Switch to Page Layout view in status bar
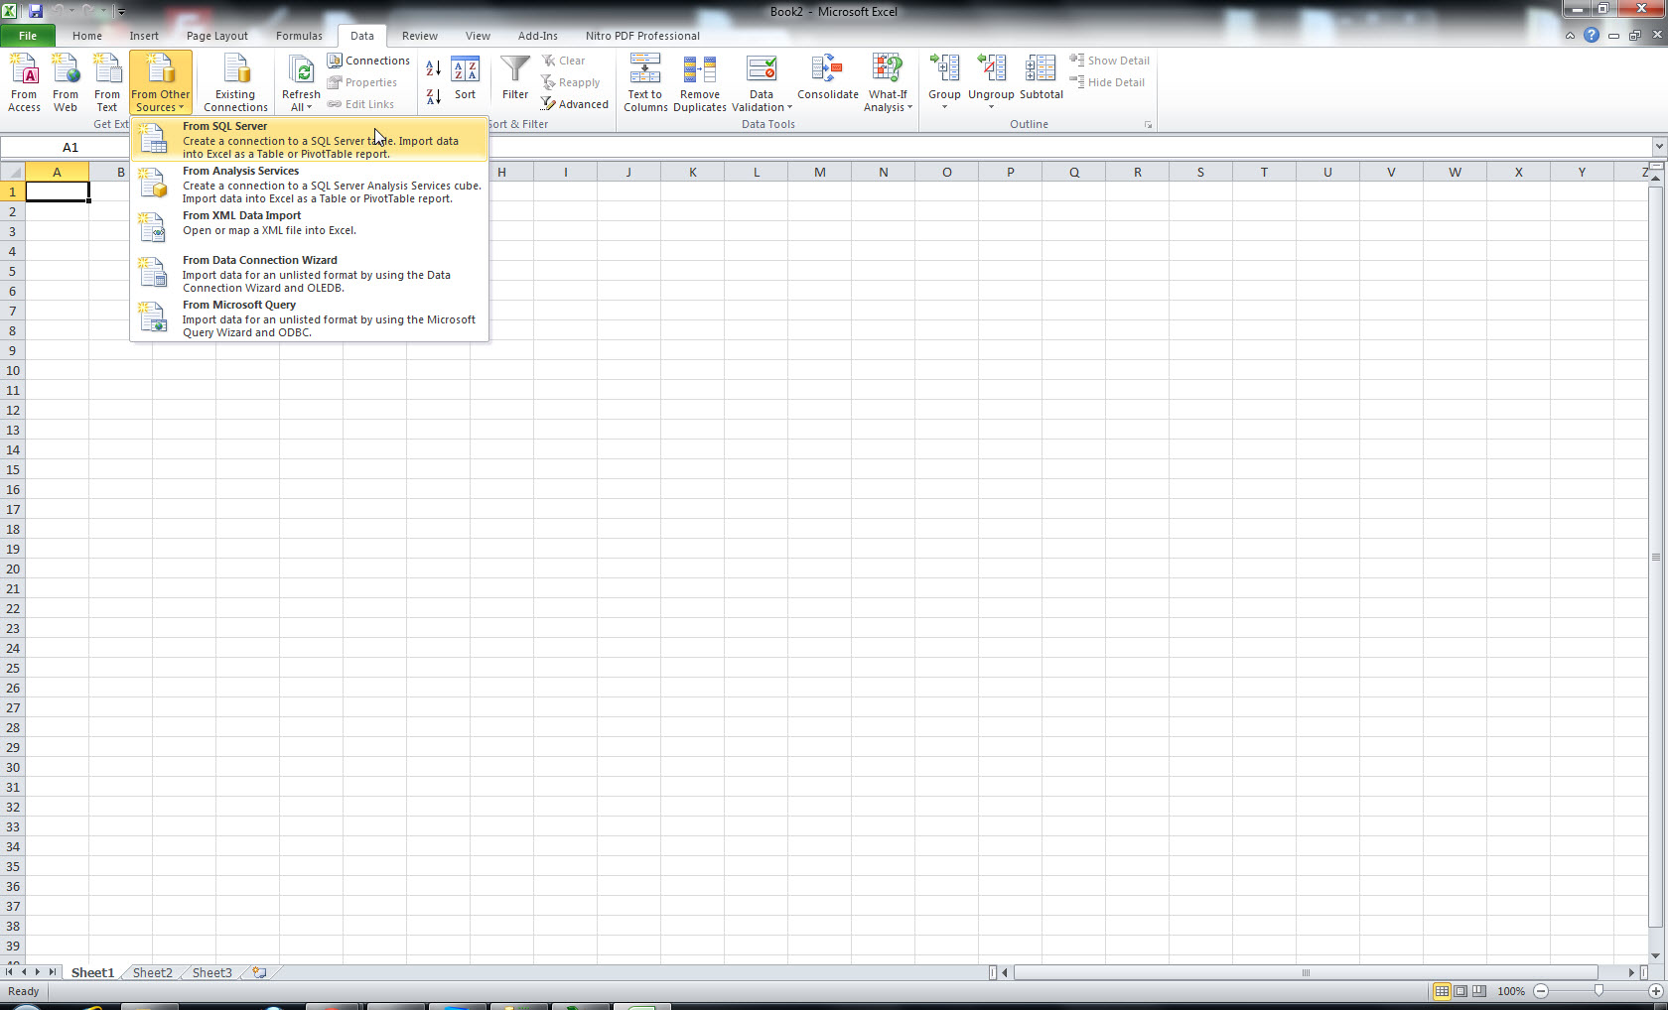This screenshot has height=1010, width=1668. pyautogui.click(x=1460, y=991)
